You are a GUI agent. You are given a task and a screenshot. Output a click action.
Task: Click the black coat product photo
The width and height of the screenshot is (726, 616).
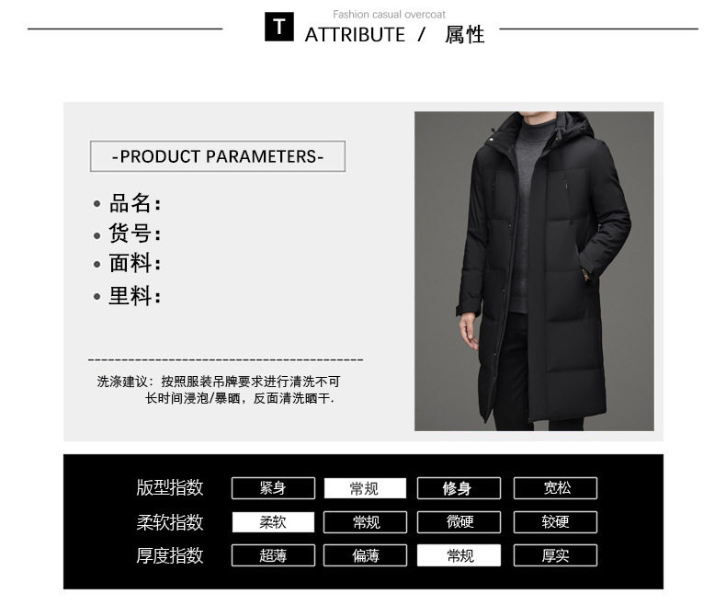534,271
